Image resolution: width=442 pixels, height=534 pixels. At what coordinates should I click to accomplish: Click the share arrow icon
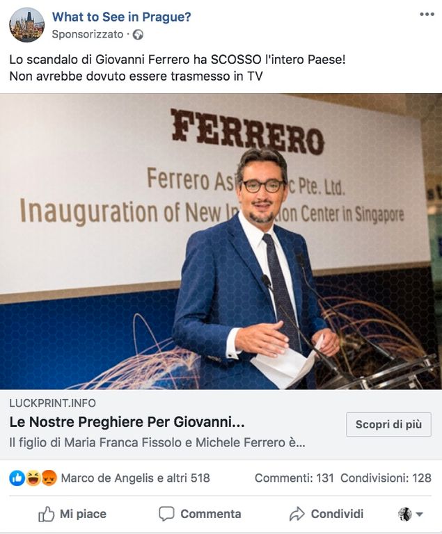(x=297, y=514)
